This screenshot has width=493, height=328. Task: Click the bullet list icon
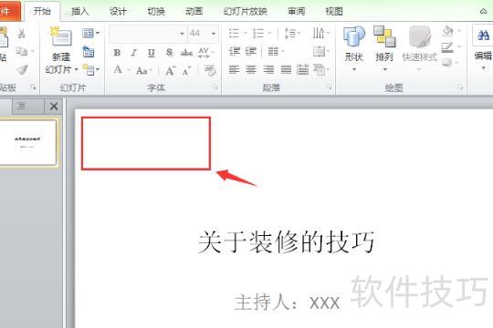[235, 33]
